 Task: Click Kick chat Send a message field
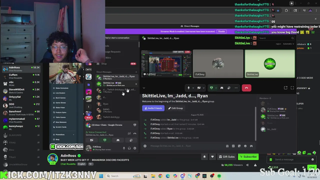(291, 159)
